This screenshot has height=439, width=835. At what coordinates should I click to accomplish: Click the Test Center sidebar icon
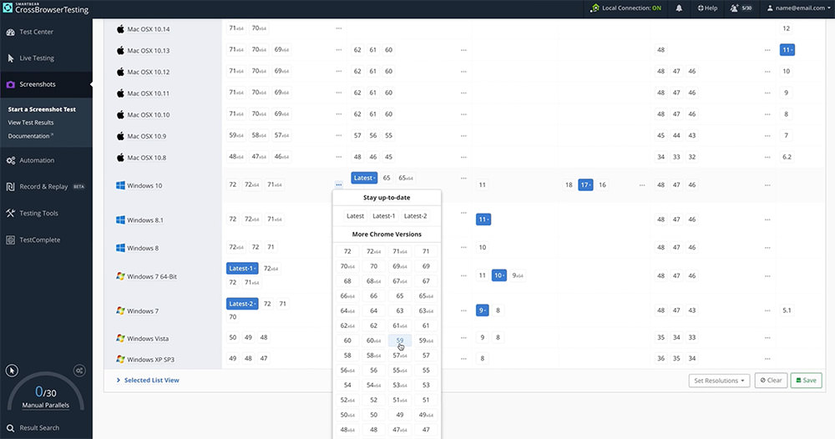click(11, 33)
